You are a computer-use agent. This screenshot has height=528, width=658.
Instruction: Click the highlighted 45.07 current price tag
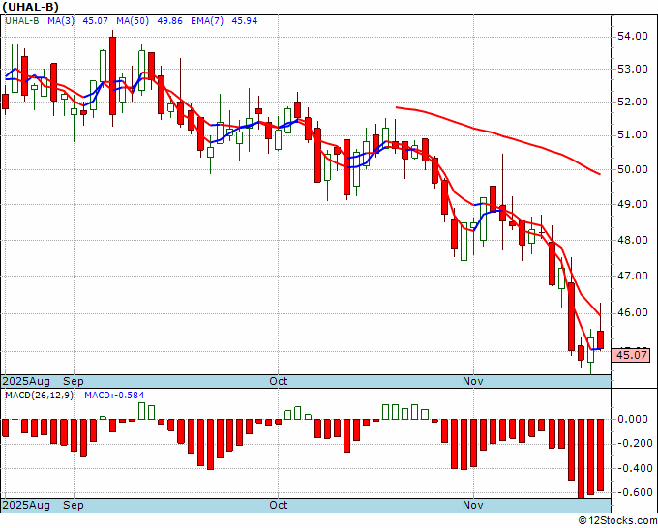tap(631, 355)
